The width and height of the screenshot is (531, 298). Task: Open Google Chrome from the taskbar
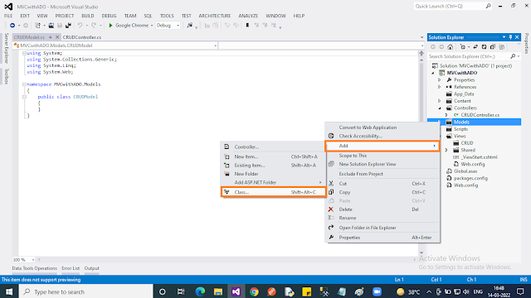click(254, 291)
